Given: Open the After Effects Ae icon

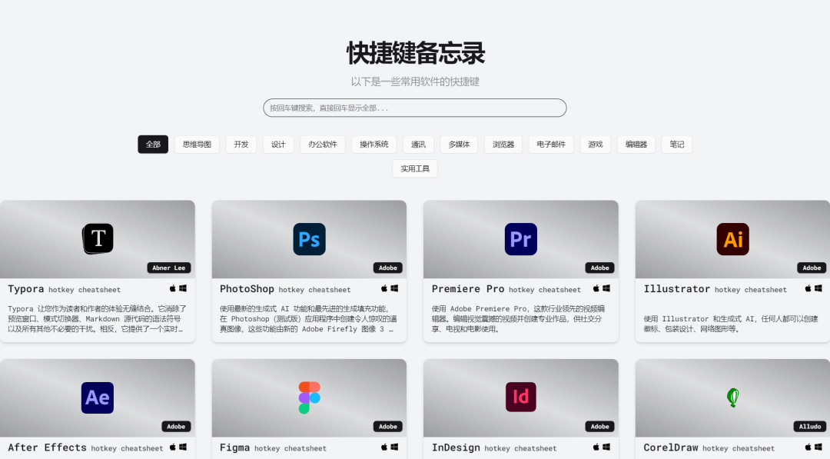Looking at the screenshot, I should [98, 397].
